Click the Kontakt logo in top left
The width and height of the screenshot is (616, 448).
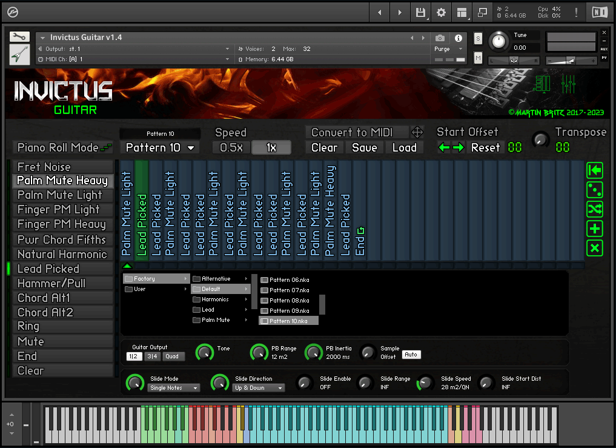13,13
